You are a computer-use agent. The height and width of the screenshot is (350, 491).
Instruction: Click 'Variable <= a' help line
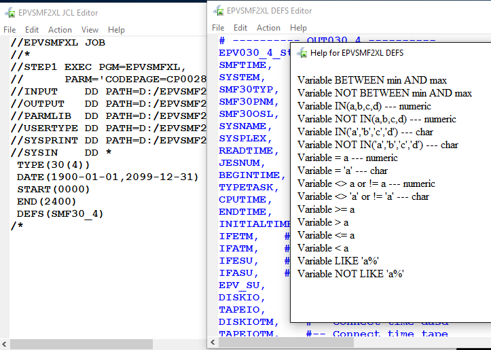click(x=326, y=235)
